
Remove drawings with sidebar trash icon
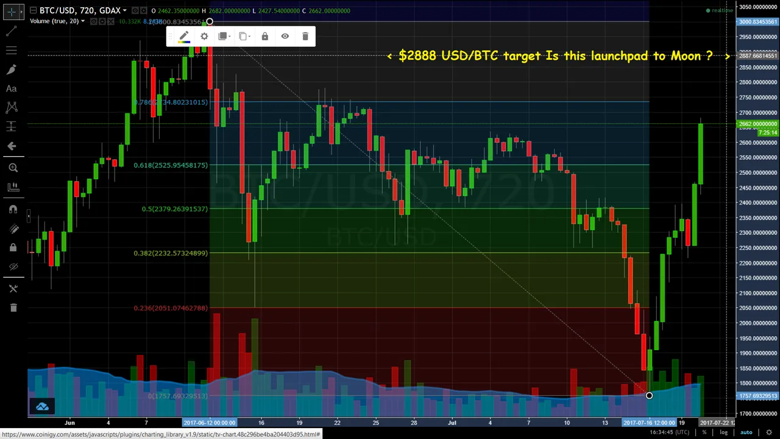(13, 308)
